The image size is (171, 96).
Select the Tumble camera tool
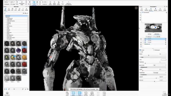[34, 3]
